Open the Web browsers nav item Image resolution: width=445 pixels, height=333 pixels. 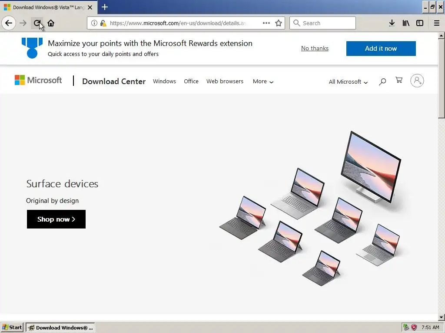pos(225,81)
